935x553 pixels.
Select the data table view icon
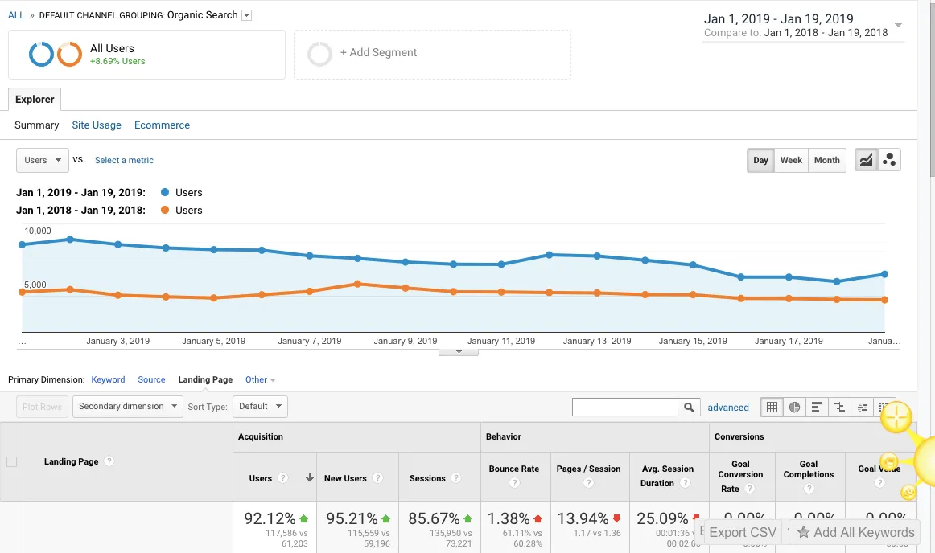[x=772, y=407]
